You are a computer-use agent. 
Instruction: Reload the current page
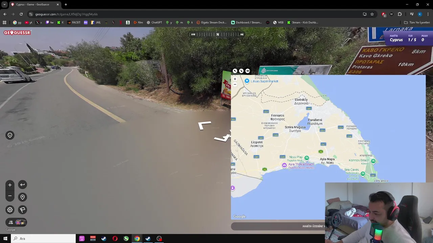point(21,14)
